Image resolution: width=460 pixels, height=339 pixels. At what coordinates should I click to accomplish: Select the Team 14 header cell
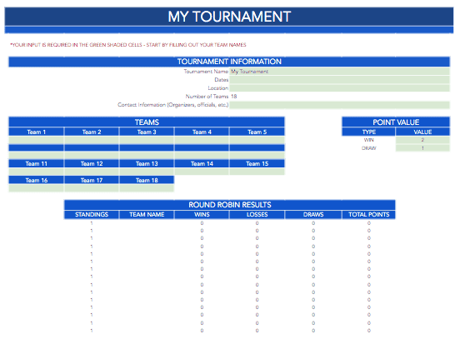(202, 163)
